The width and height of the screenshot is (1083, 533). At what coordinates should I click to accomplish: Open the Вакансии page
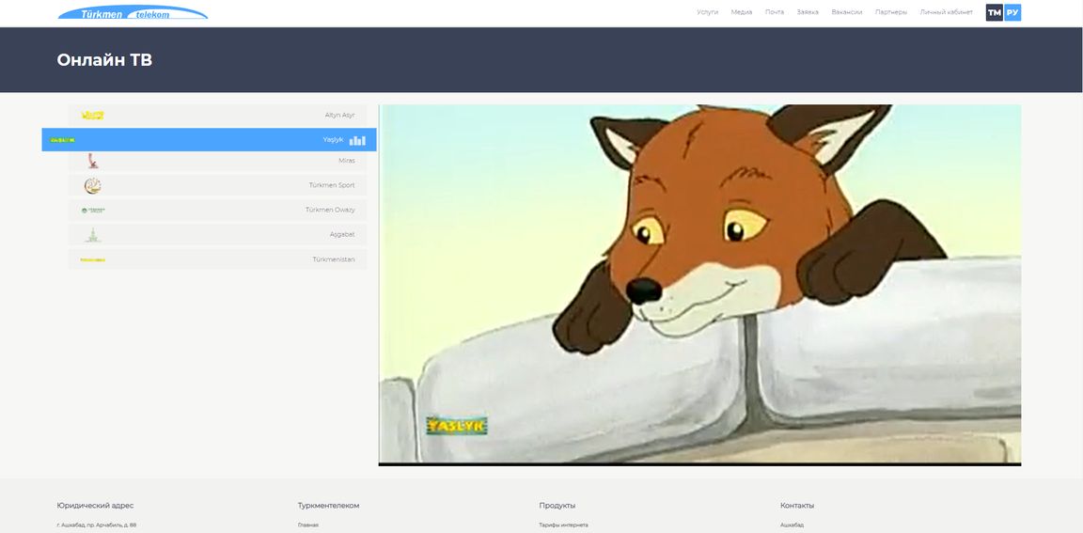846,12
